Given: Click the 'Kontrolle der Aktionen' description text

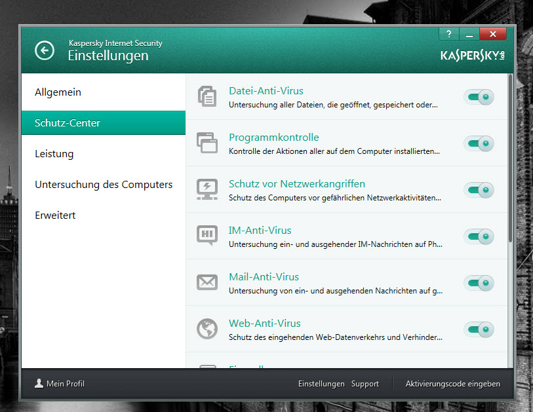Looking at the screenshot, I should coord(334,151).
